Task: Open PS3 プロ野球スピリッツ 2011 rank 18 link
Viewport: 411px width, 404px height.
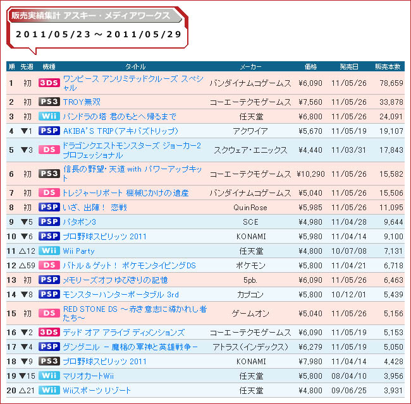Action: click(x=104, y=362)
